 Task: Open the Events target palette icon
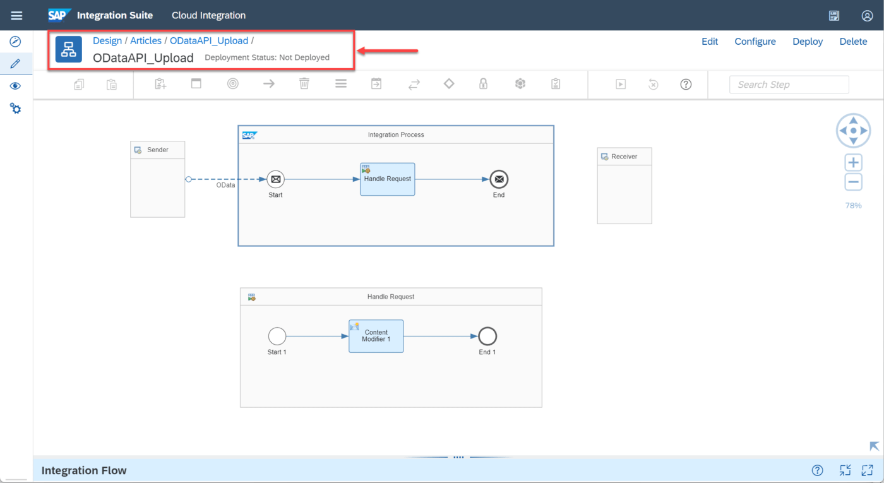(x=233, y=83)
